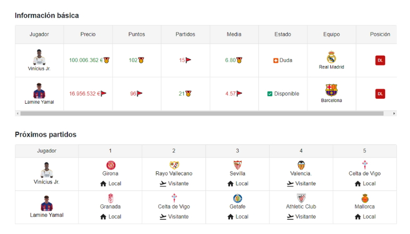Click the Lamine Yamal name in Próximos partidos

(46, 215)
